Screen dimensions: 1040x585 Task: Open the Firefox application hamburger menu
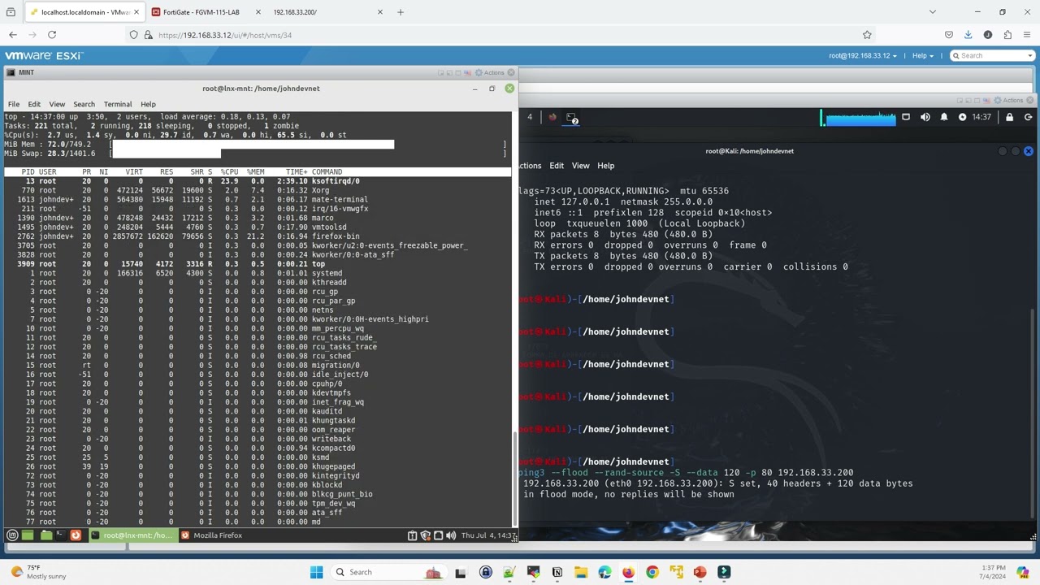pyautogui.click(x=1027, y=35)
